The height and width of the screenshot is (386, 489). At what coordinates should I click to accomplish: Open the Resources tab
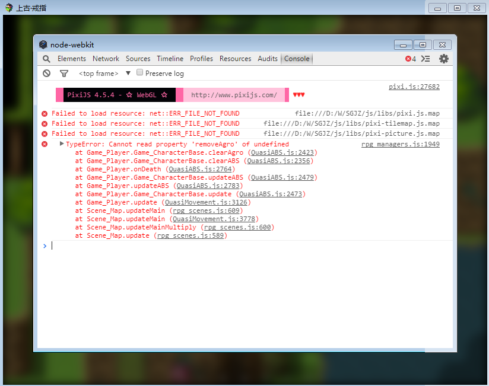235,59
